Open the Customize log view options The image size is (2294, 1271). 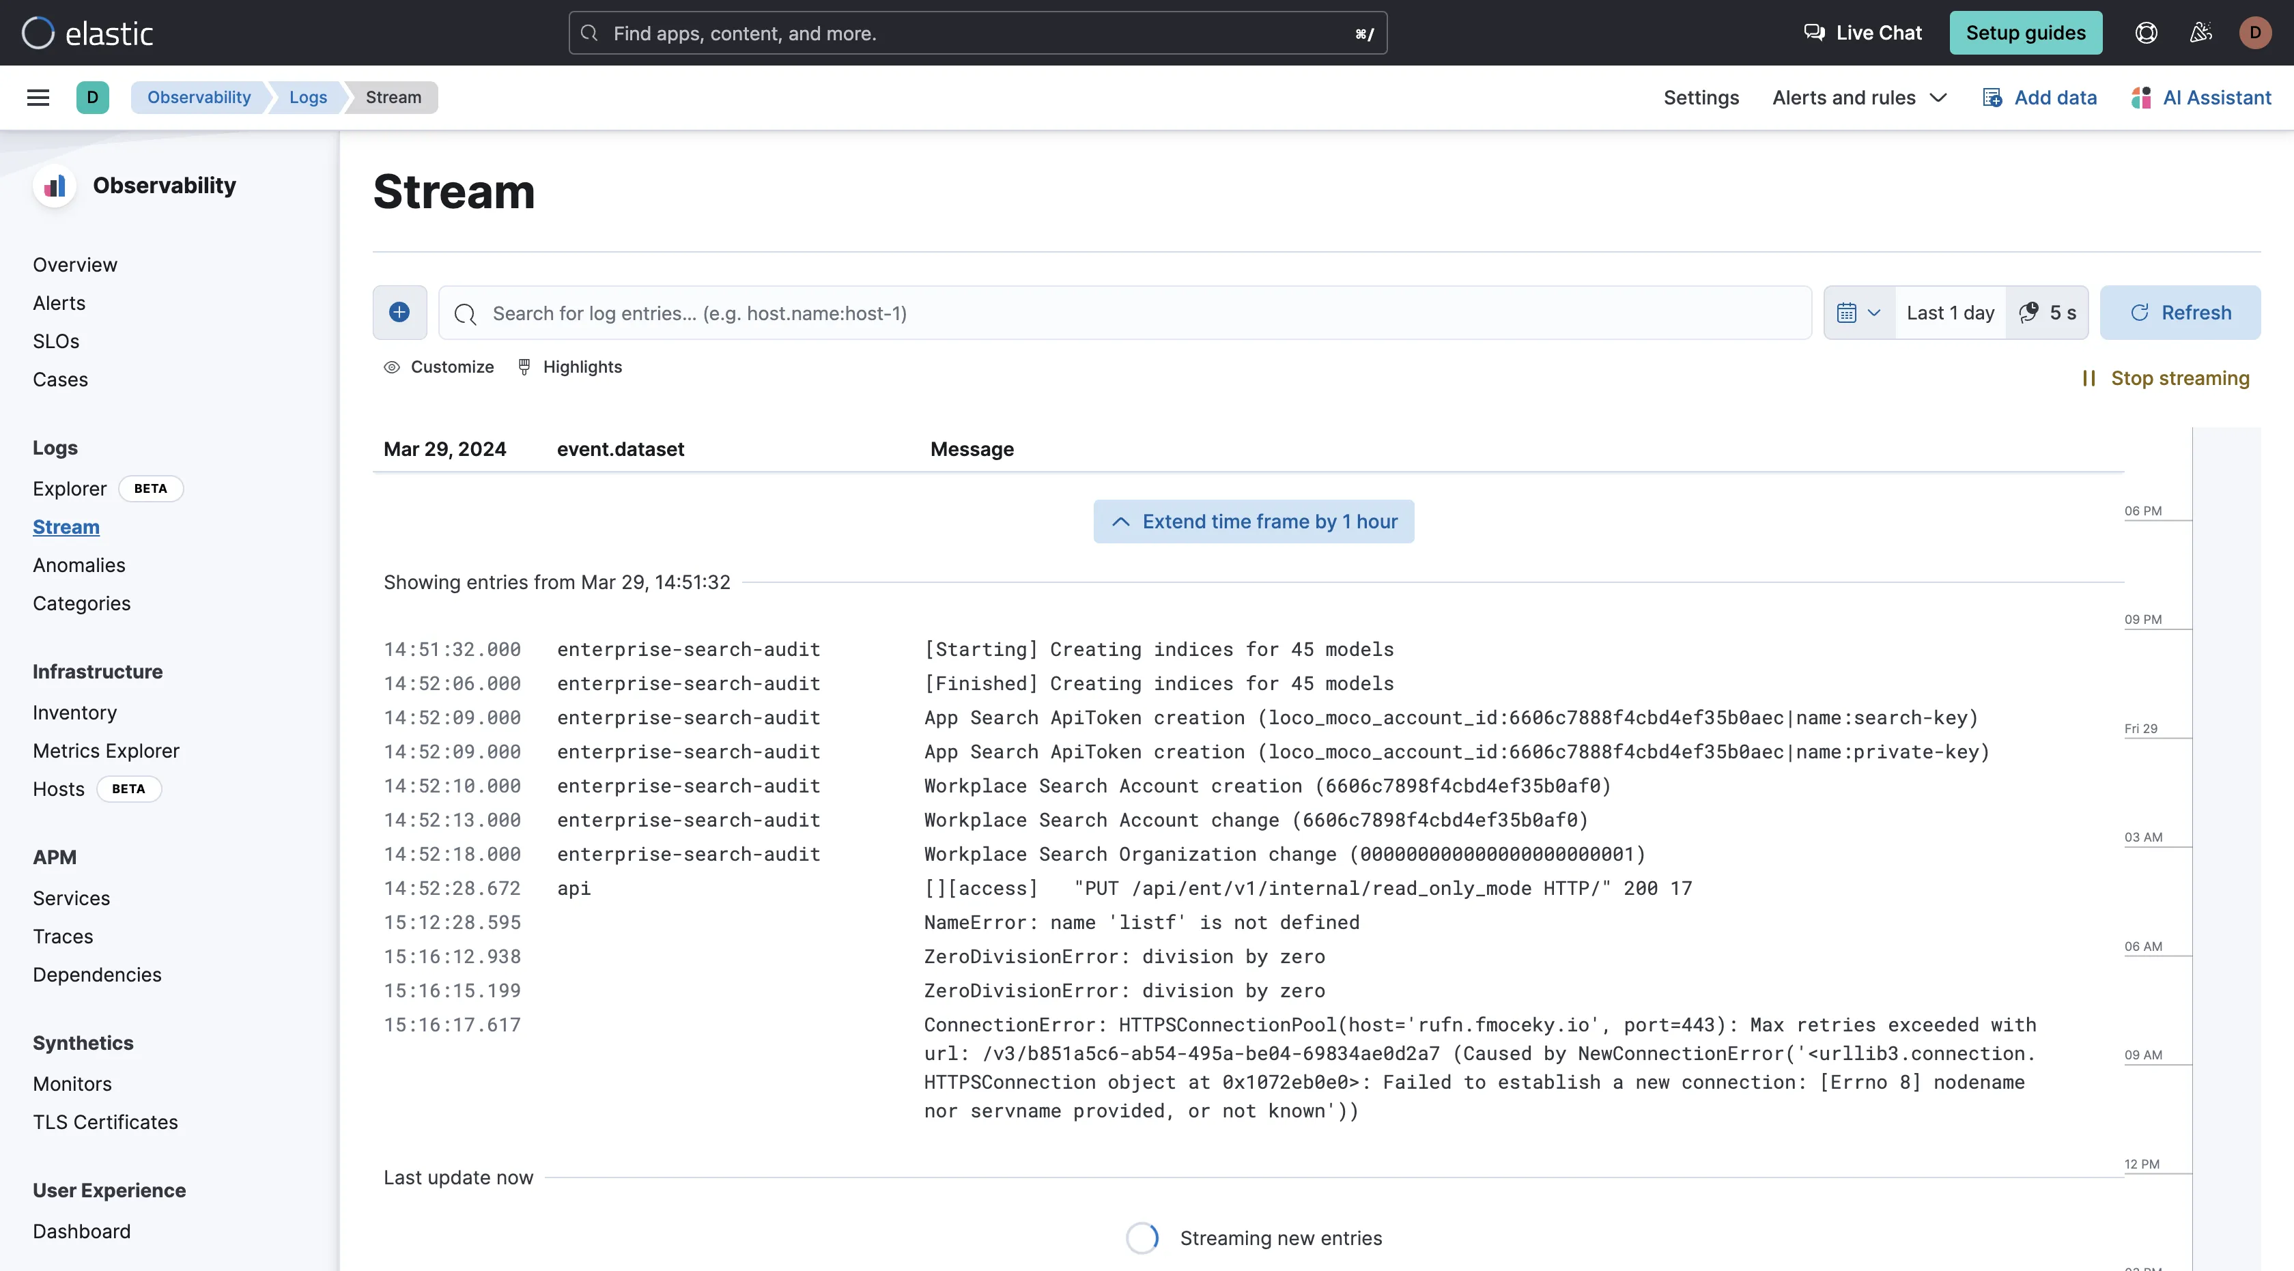(438, 367)
